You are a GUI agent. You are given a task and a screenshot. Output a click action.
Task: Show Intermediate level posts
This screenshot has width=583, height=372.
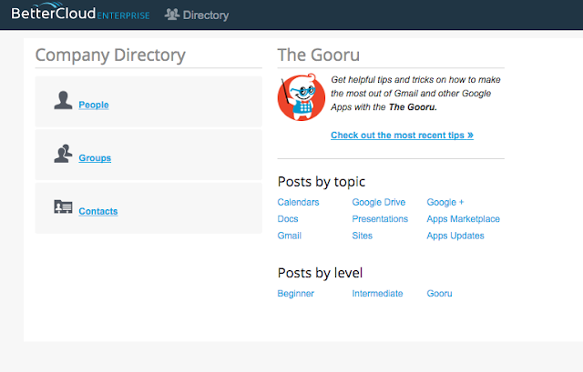click(377, 294)
